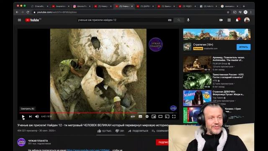Open the blue channel link in description
Viewport: 268px width, 151px height.
[x=88, y=150]
